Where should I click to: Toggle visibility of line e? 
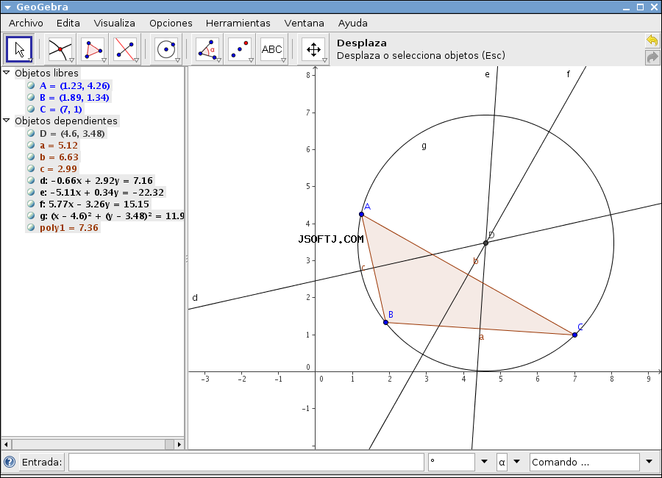31,192
